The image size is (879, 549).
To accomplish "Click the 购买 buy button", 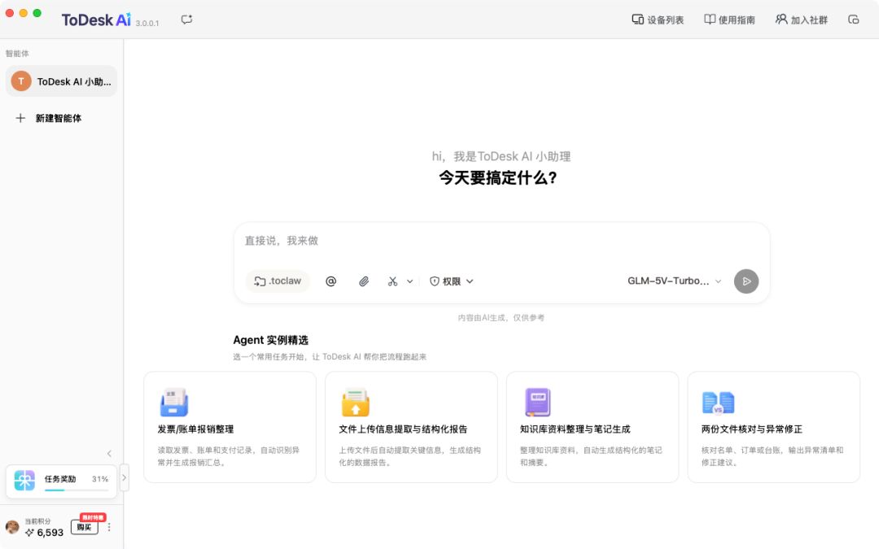I will coord(84,527).
